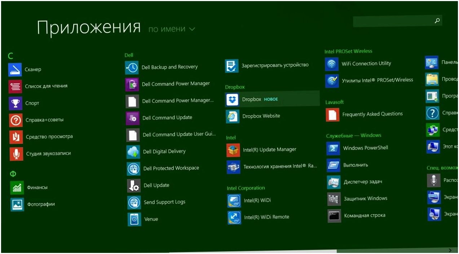Click the "Приложения" page title

89,27
